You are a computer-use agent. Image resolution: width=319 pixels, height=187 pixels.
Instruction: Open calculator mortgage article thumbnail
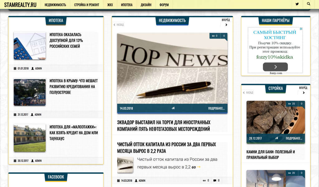pyautogui.click(x=30, y=46)
